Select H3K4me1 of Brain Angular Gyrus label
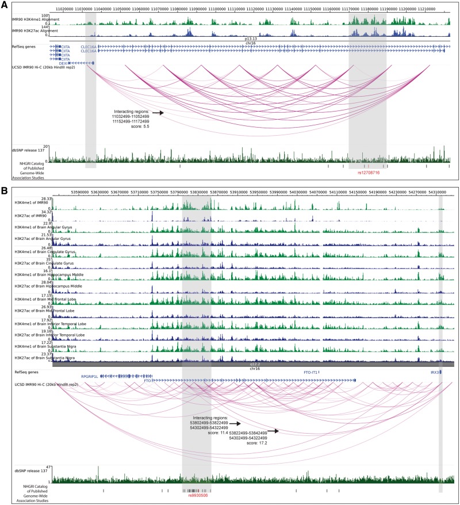Screen dimensions: 460x505 point(44,227)
